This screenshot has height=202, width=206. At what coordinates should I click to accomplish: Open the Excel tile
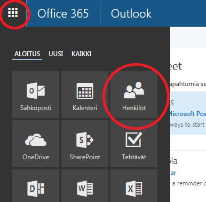pos(134,186)
